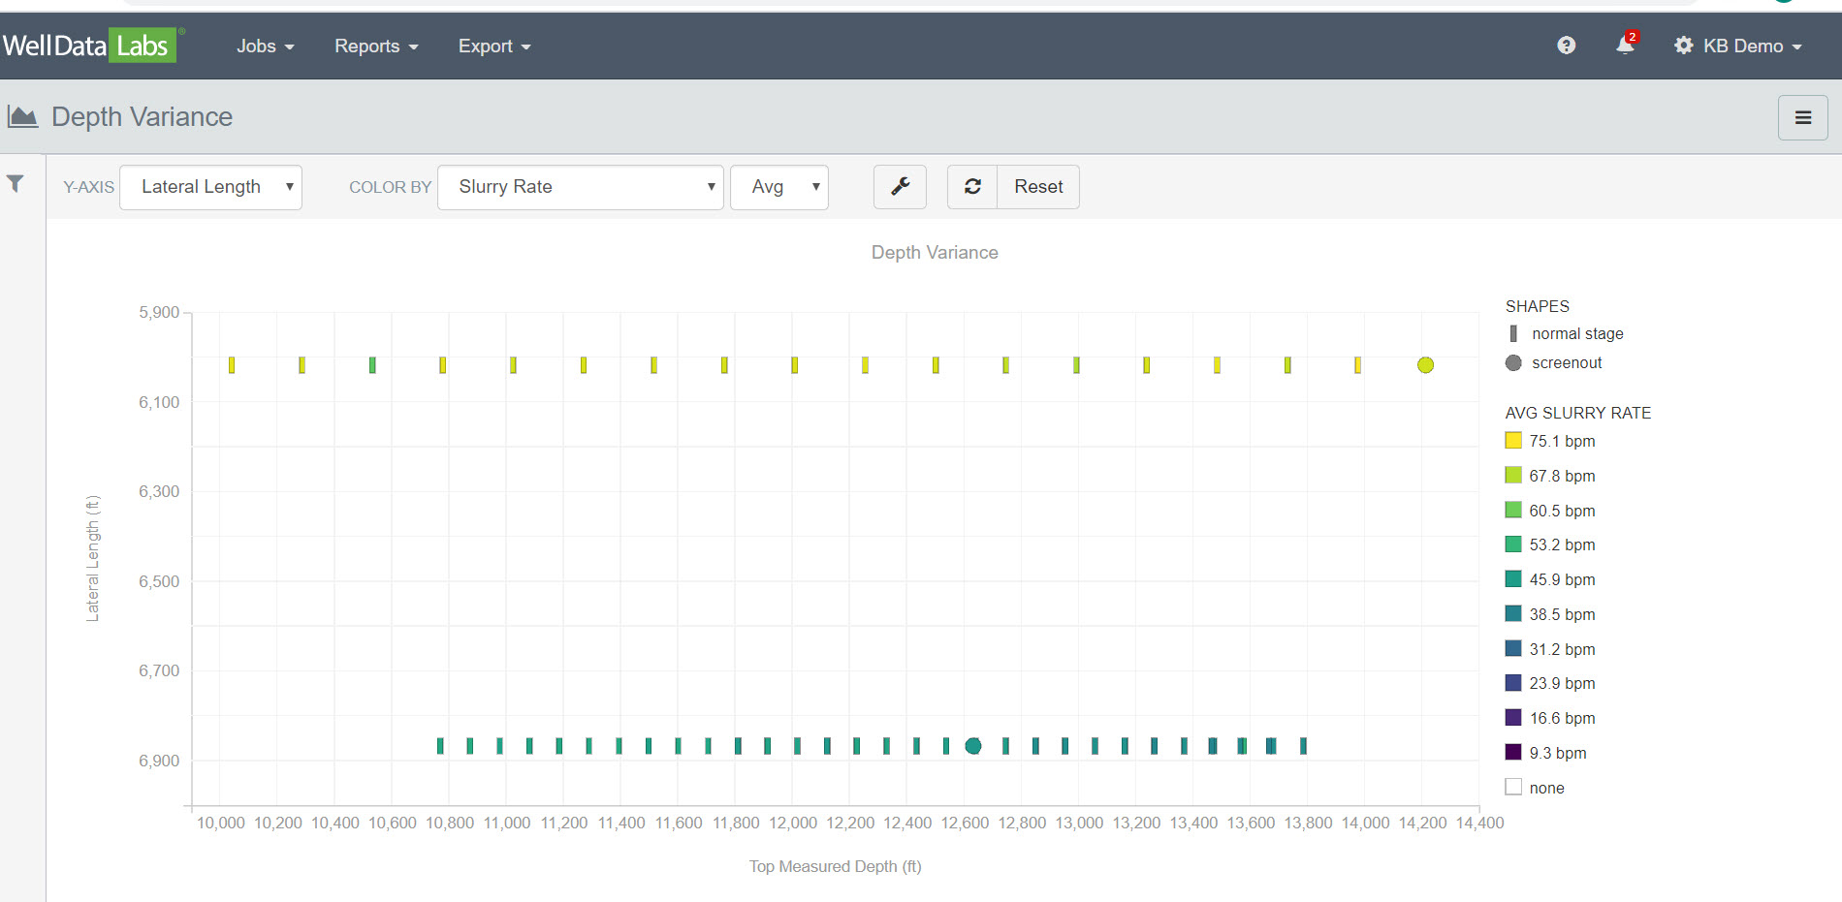Open the Jobs menu

coord(265,47)
